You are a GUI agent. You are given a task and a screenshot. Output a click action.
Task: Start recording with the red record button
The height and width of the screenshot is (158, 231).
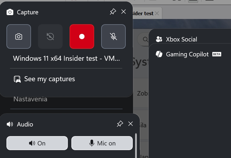82,37
